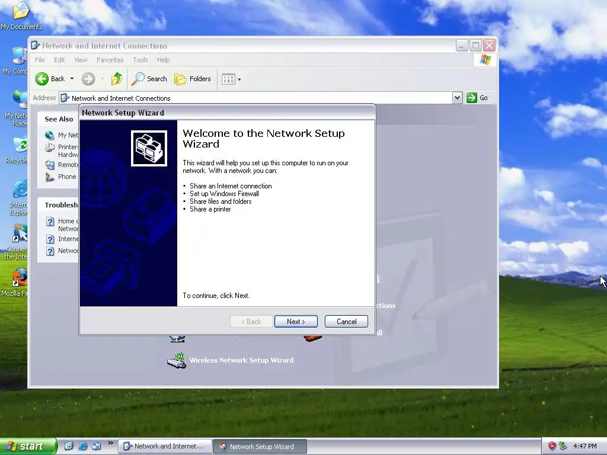
Task: Open the Search toolbar button
Action: [149, 79]
